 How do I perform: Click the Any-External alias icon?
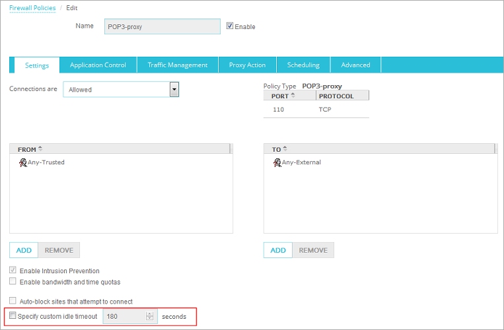click(x=277, y=162)
